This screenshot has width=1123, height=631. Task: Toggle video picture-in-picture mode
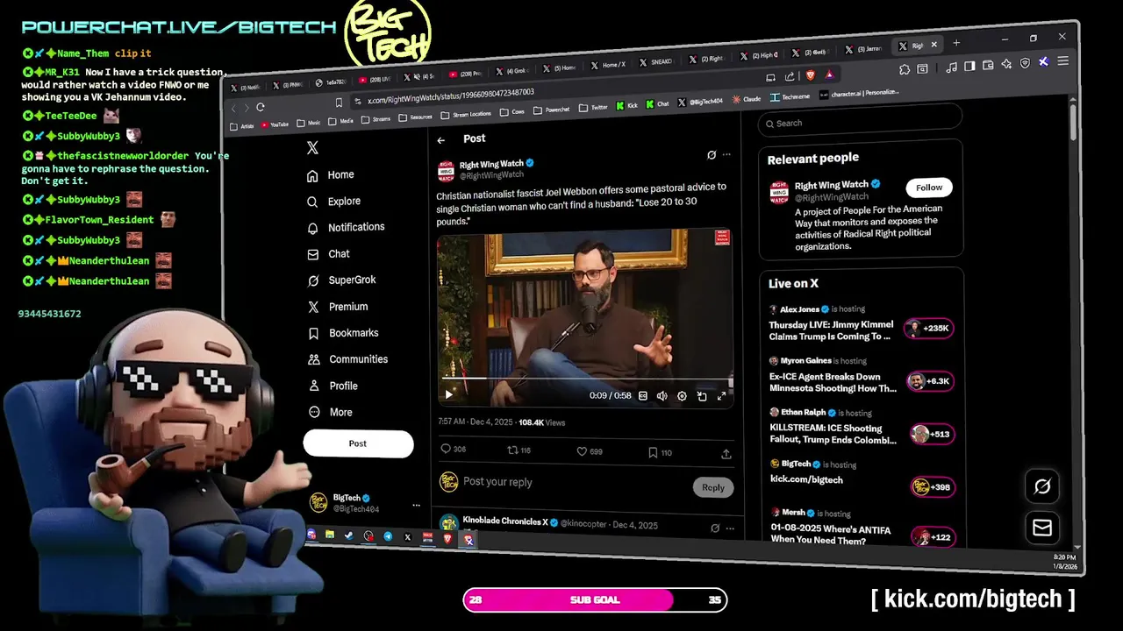pyautogui.click(x=702, y=396)
